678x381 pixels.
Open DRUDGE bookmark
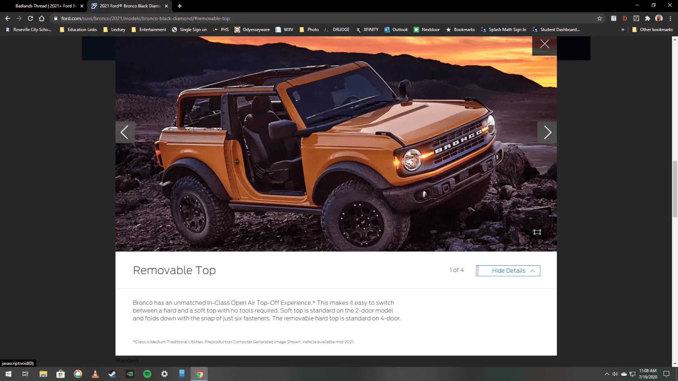pos(337,30)
